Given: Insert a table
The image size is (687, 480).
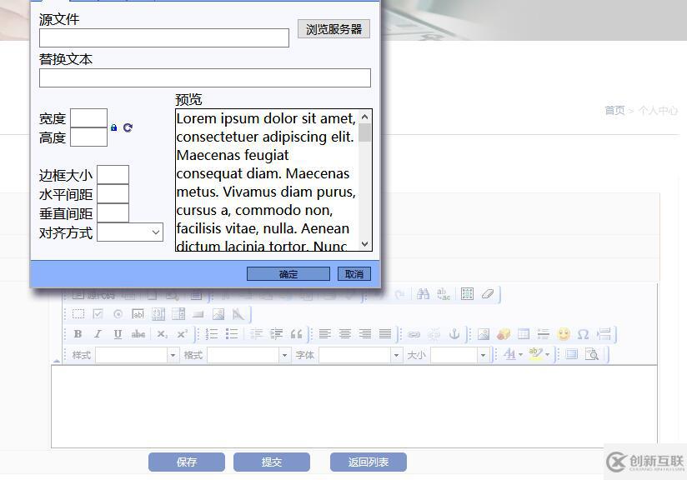Looking at the screenshot, I should 524,334.
